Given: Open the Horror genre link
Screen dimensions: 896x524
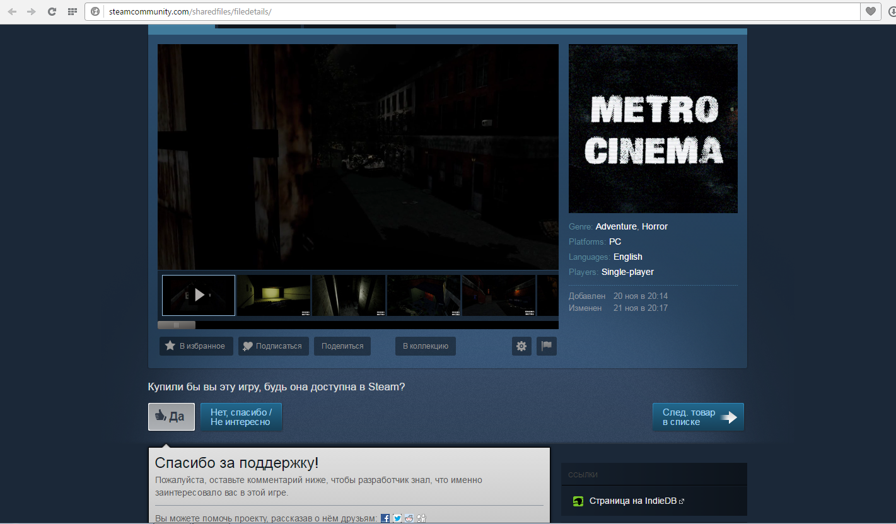Looking at the screenshot, I should click(x=655, y=226).
